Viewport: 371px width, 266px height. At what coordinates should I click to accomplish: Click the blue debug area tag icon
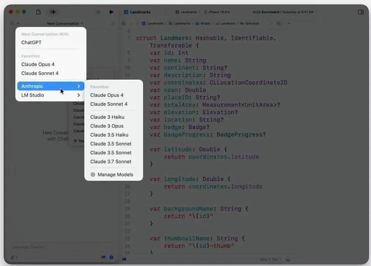click(x=124, y=259)
